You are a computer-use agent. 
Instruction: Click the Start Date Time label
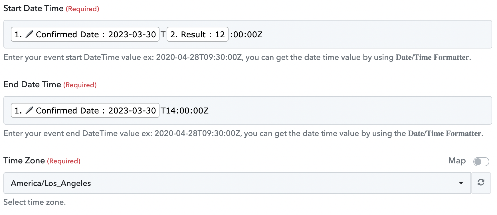pyautogui.click(x=33, y=8)
